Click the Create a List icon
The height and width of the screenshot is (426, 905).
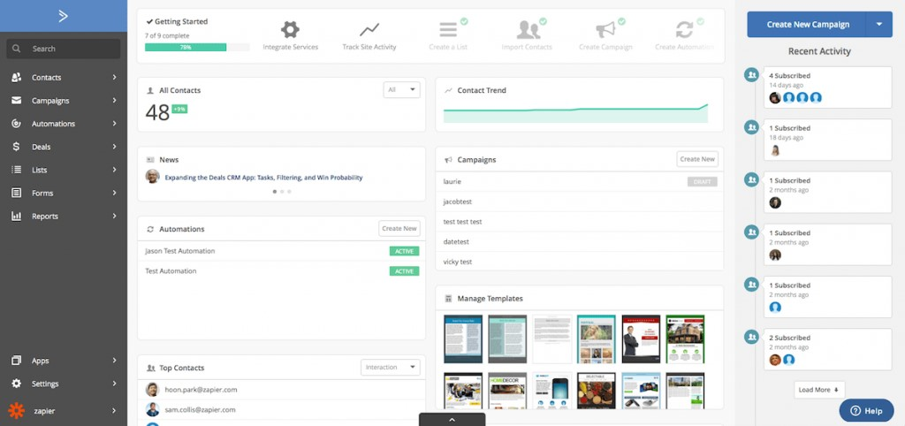pyautogui.click(x=449, y=29)
